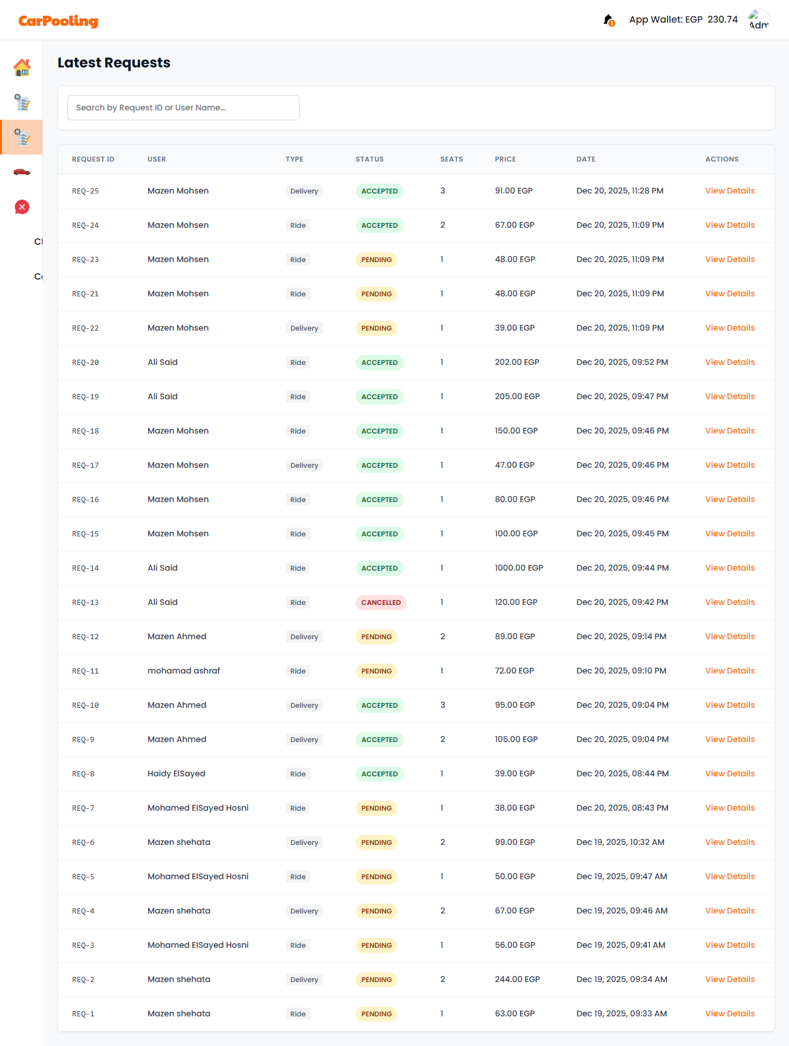View details of mohamad ashraf's REQ-11
The width and height of the screenshot is (789, 1046).
point(729,671)
